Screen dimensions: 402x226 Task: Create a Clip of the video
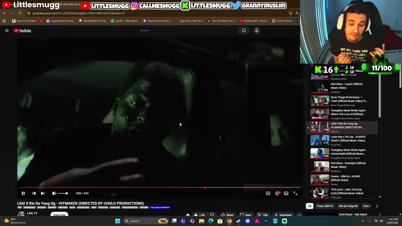pyautogui.click(x=263, y=215)
